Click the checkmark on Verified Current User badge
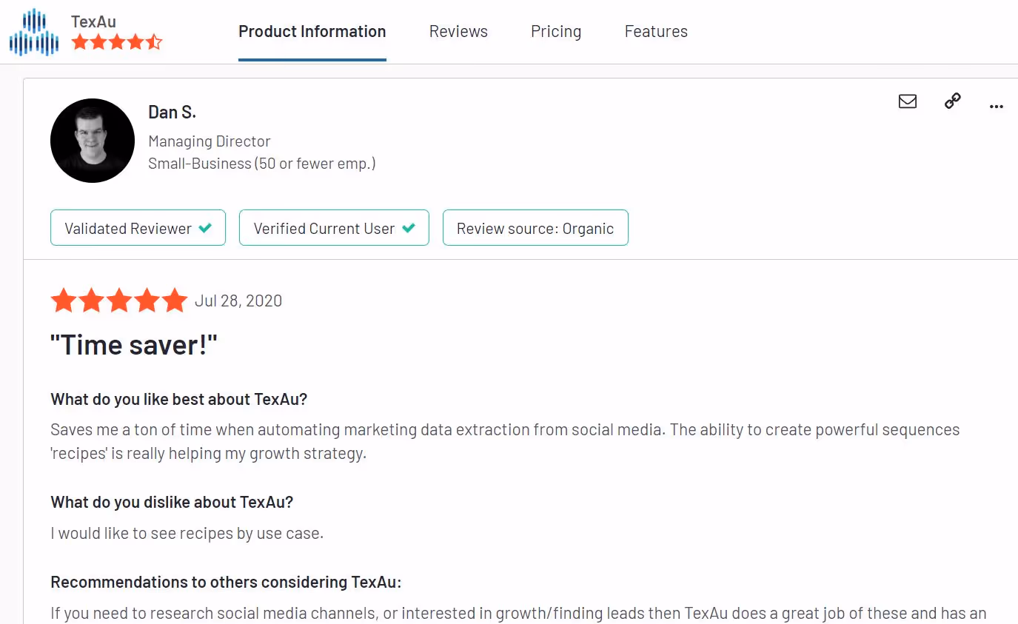The width and height of the screenshot is (1018, 624). pyautogui.click(x=409, y=228)
